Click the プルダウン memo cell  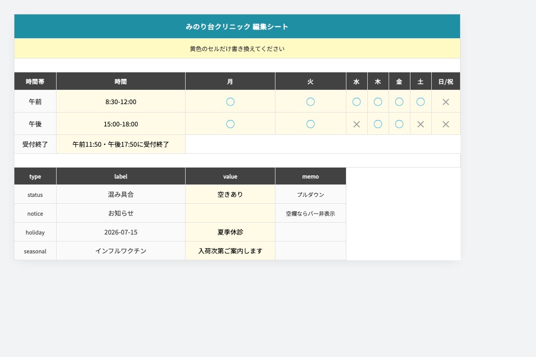[x=310, y=194]
